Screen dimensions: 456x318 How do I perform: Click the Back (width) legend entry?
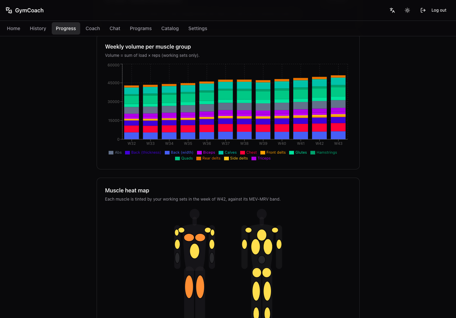click(179, 153)
